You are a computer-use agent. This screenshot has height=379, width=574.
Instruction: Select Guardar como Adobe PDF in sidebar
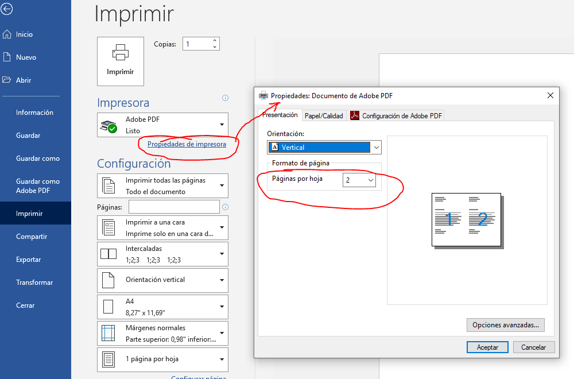[36, 185]
